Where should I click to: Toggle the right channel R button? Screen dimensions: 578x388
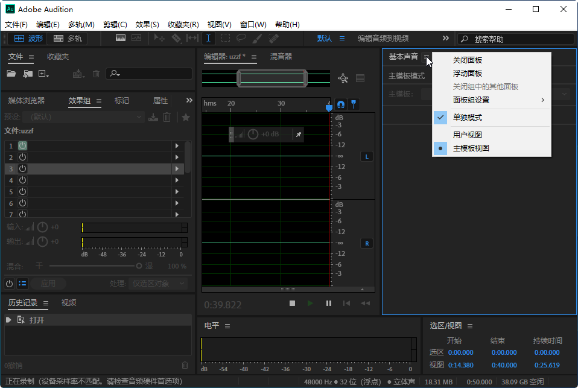pos(367,243)
